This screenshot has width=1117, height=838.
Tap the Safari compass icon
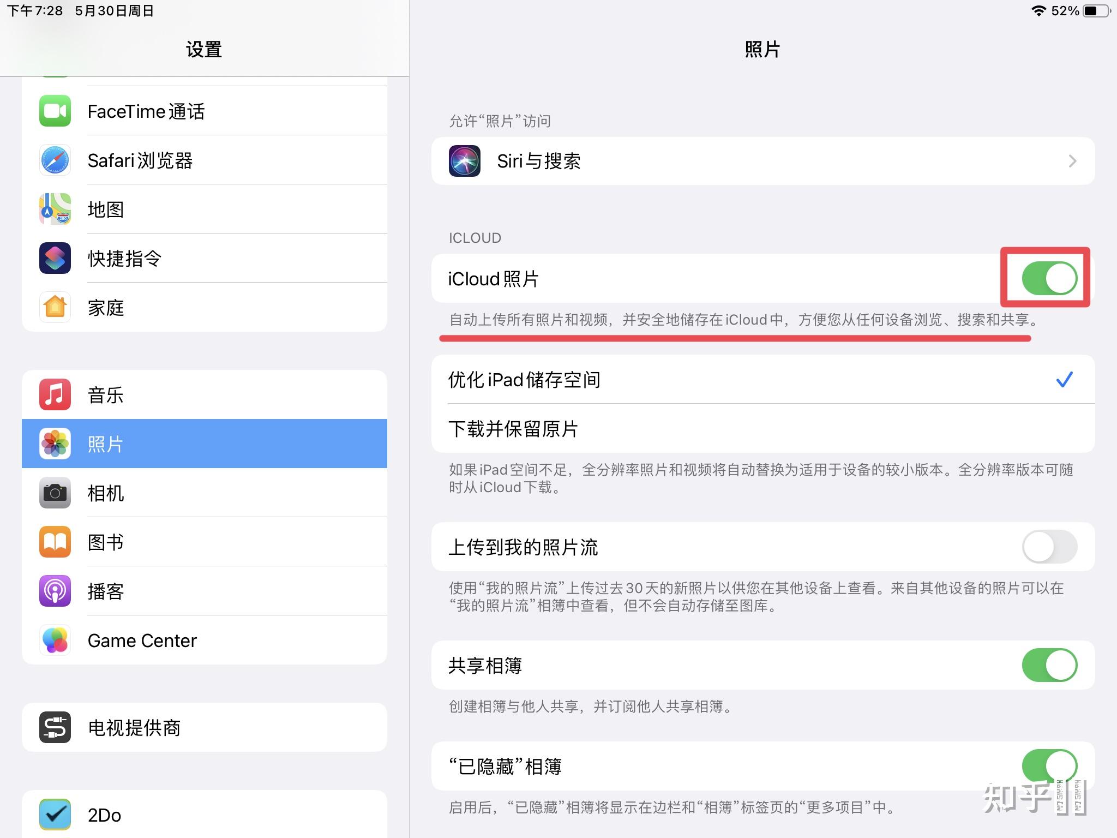(x=55, y=160)
